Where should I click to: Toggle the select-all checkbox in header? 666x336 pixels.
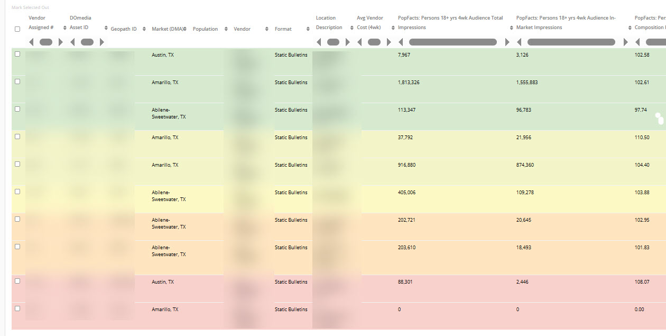coord(17,29)
